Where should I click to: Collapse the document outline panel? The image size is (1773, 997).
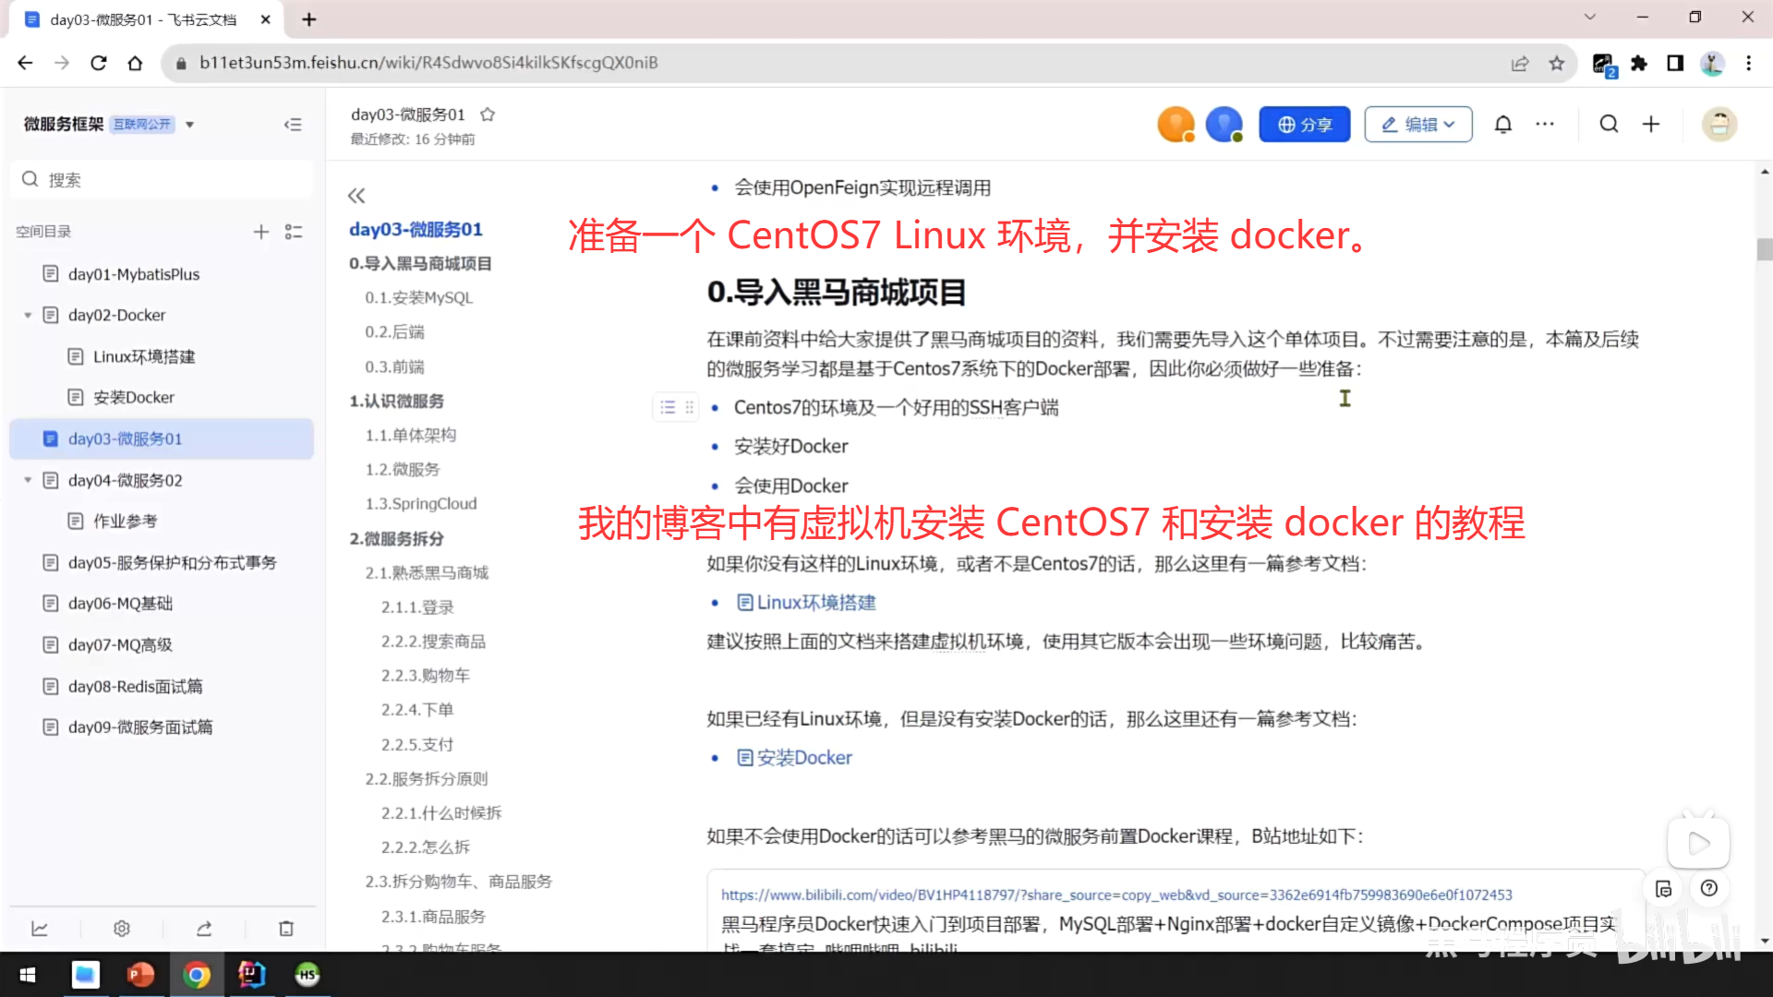pyautogui.click(x=357, y=195)
